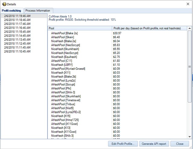Click the scrollbar down arrow
The height and width of the screenshot is (149, 193).
coord(190,137)
